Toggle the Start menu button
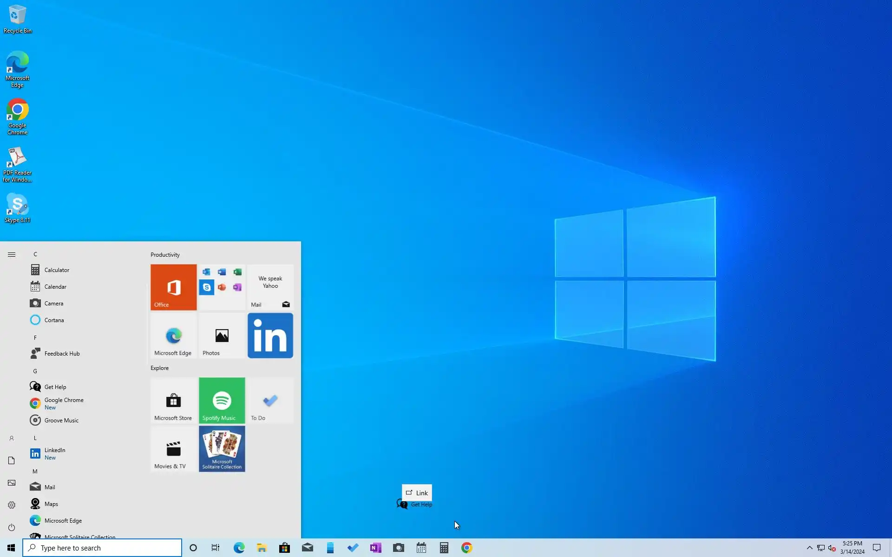The width and height of the screenshot is (892, 557). click(11, 548)
